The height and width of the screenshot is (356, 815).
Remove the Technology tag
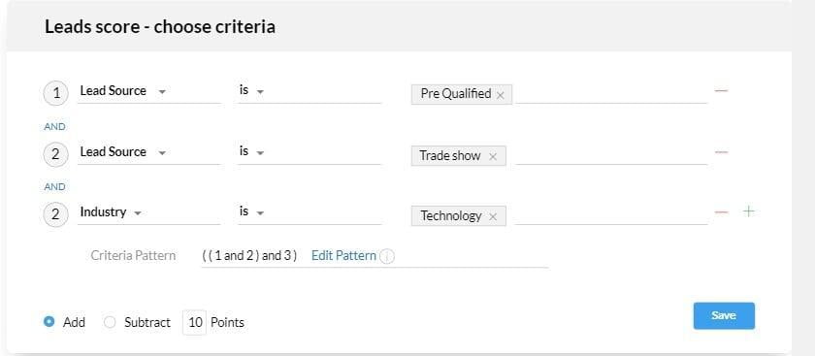(493, 216)
